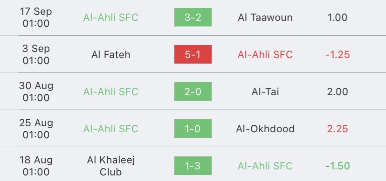Viewport: 386px width, 181px height.
Task: Open the Al Fateh team link
Action: (111, 54)
